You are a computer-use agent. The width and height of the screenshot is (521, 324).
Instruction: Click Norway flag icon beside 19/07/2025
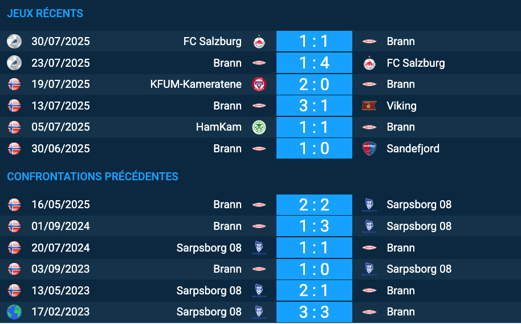[14, 84]
